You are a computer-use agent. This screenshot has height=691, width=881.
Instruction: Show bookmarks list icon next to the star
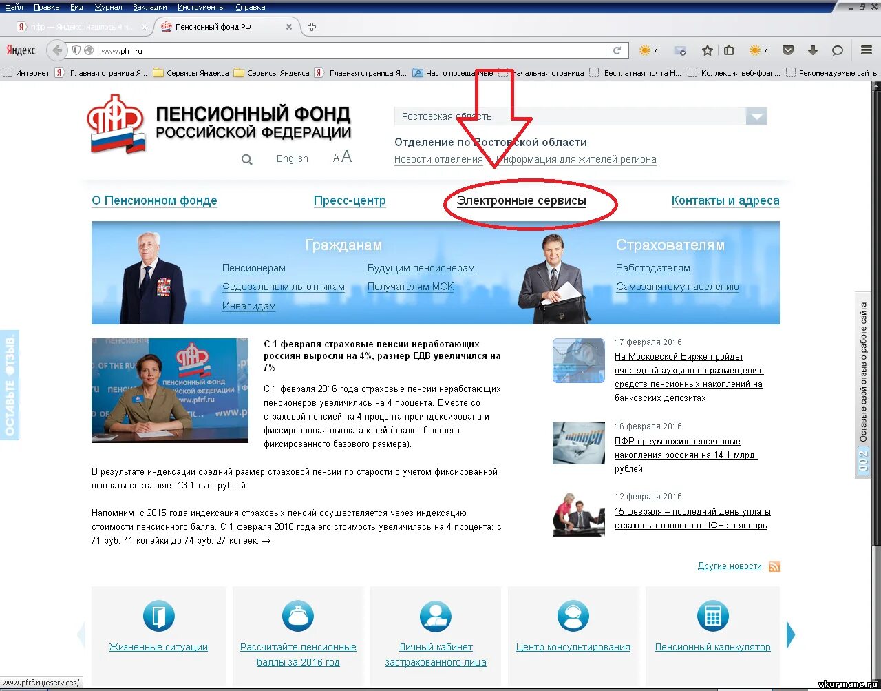coord(729,50)
